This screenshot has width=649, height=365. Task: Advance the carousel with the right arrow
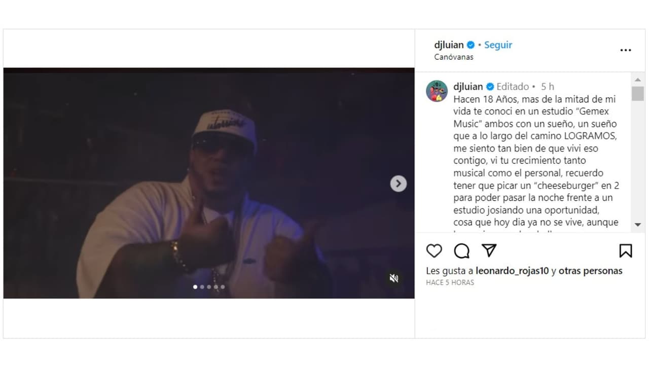398,184
